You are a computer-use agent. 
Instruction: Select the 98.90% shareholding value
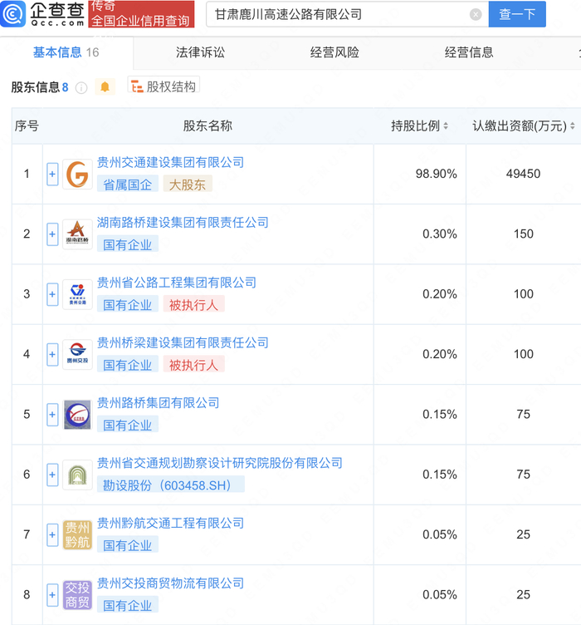[x=436, y=174]
